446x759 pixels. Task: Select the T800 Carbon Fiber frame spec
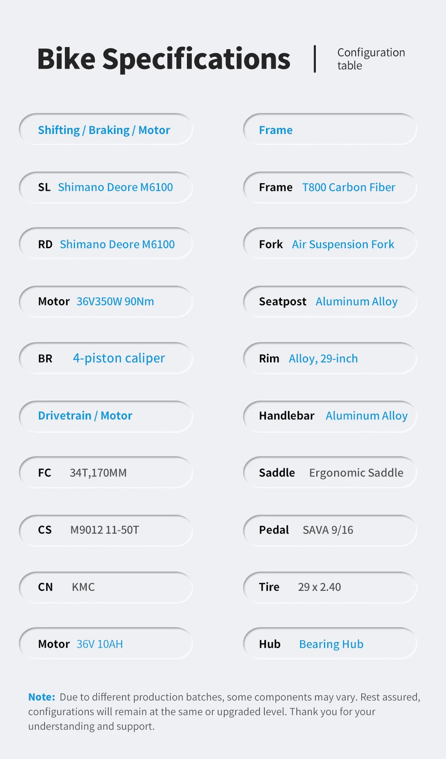tap(330, 187)
